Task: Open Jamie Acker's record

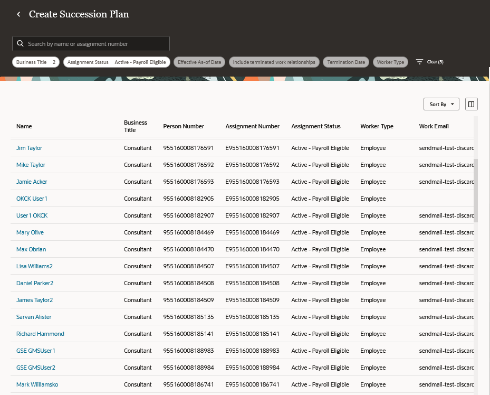Action: [32, 182]
